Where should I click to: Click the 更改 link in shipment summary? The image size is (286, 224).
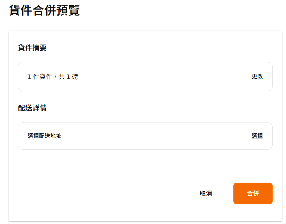click(257, 76)
